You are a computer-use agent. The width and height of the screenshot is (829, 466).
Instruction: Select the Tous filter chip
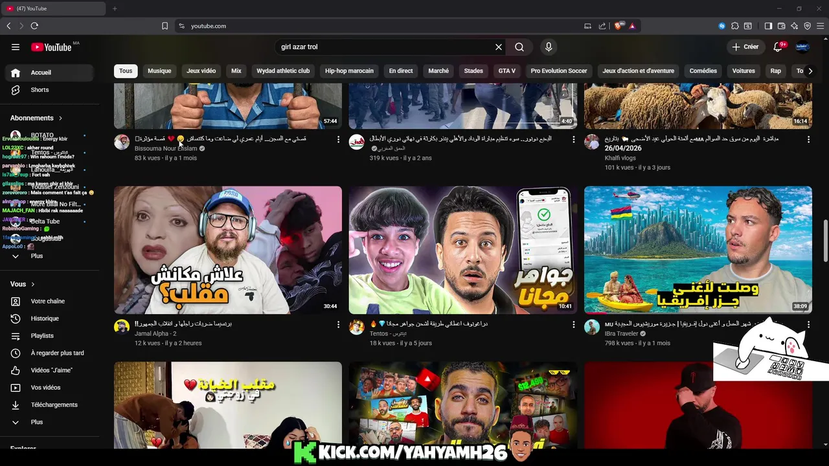coord(126,71)
